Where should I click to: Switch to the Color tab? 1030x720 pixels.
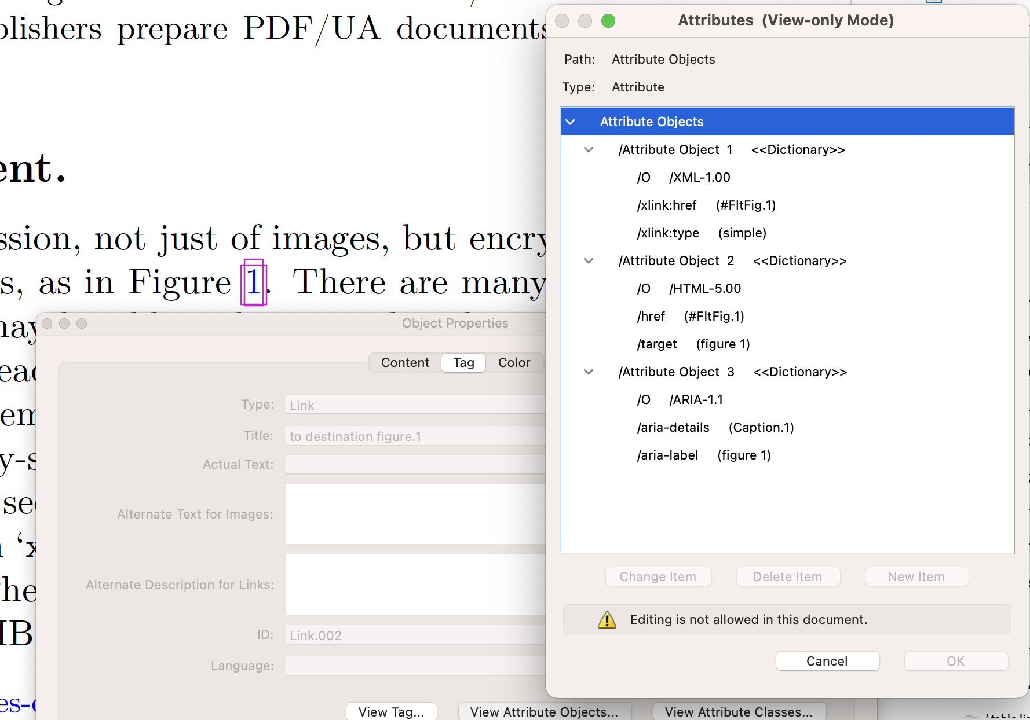(514, 363)
